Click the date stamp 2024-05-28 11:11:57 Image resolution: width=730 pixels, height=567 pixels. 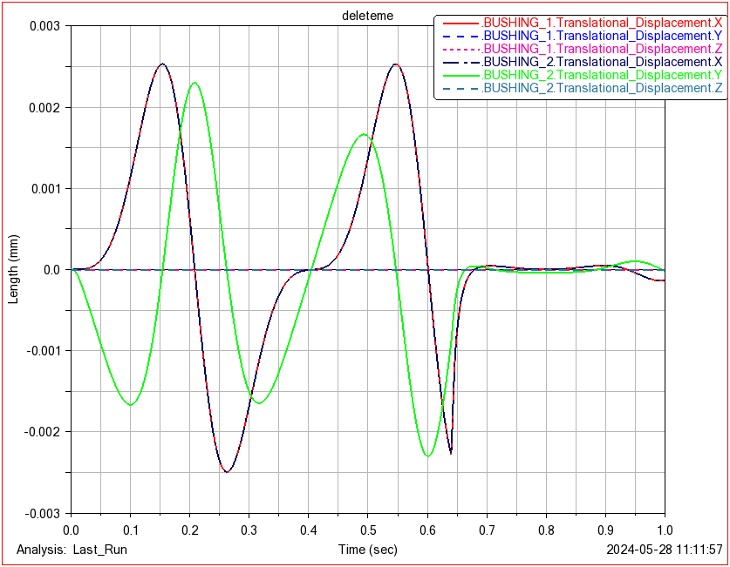click(x=665, y=549)
